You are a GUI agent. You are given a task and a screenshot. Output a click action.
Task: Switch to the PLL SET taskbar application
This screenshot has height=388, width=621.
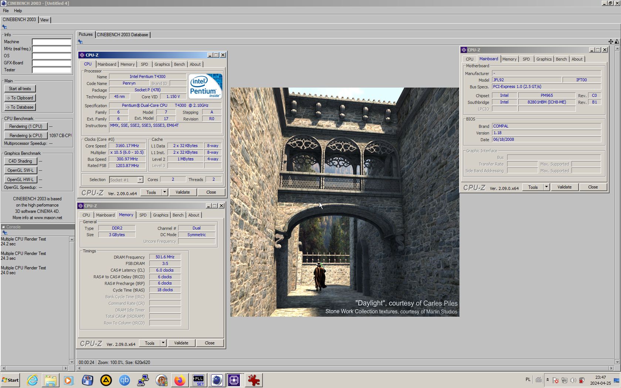point(198,380)
